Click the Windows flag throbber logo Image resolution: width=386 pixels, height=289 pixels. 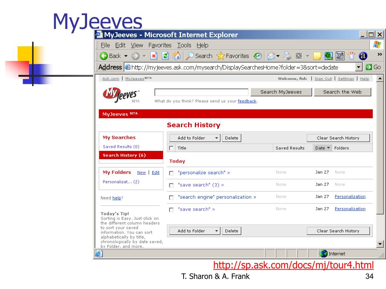coord(377,45)
